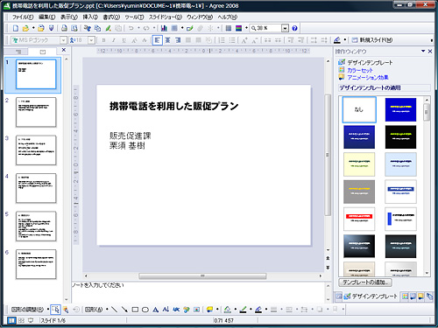Screen dimensions: 438x328
Task: Close the operation task pane
Action: (430, 52)
